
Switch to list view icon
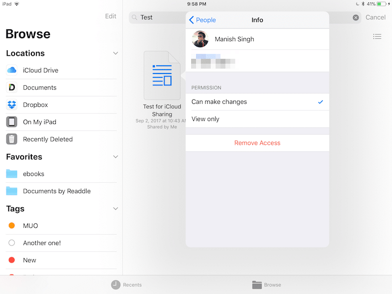coord(377,37)
